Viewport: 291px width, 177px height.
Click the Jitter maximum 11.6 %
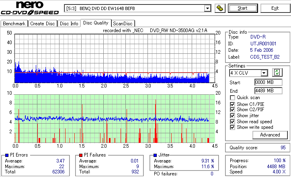[208, 167]
